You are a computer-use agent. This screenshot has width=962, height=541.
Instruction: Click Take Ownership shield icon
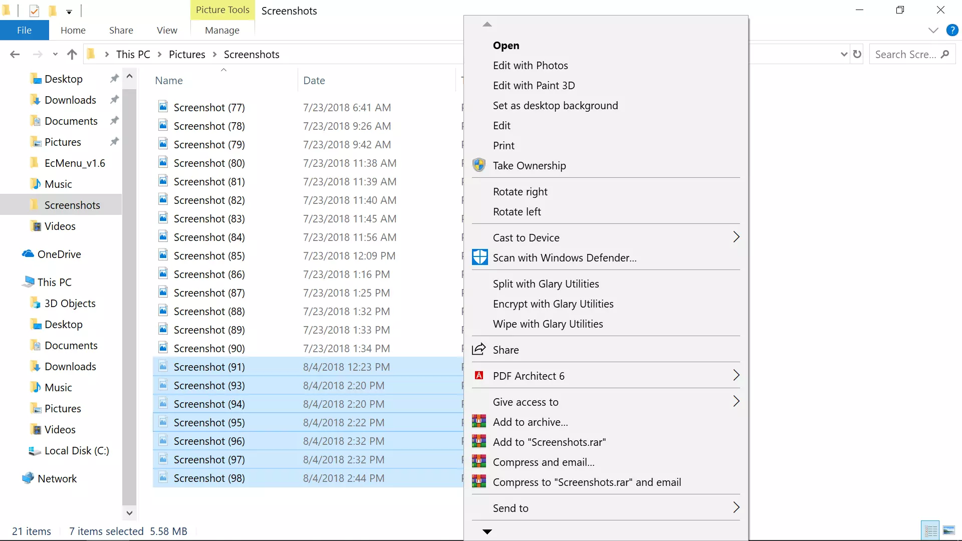click(479, 165)
